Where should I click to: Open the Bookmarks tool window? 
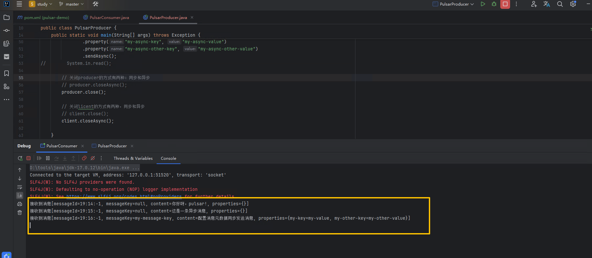click(6, 73)
